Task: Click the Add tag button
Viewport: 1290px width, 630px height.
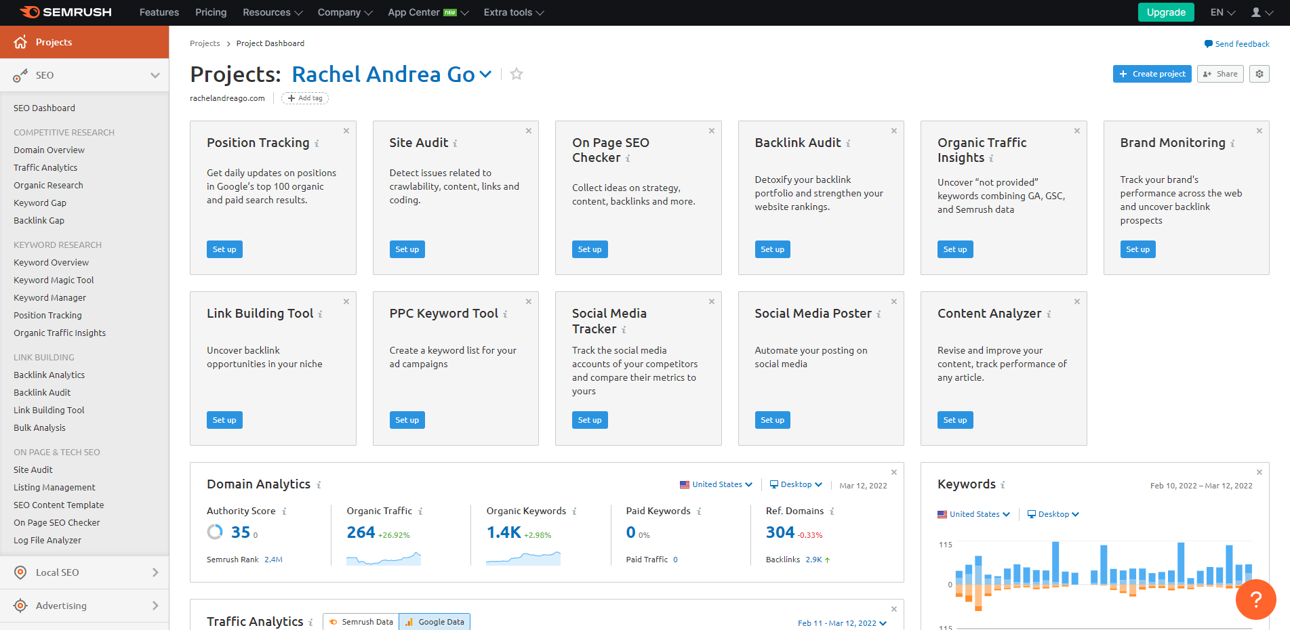Action: coord(305,98)
